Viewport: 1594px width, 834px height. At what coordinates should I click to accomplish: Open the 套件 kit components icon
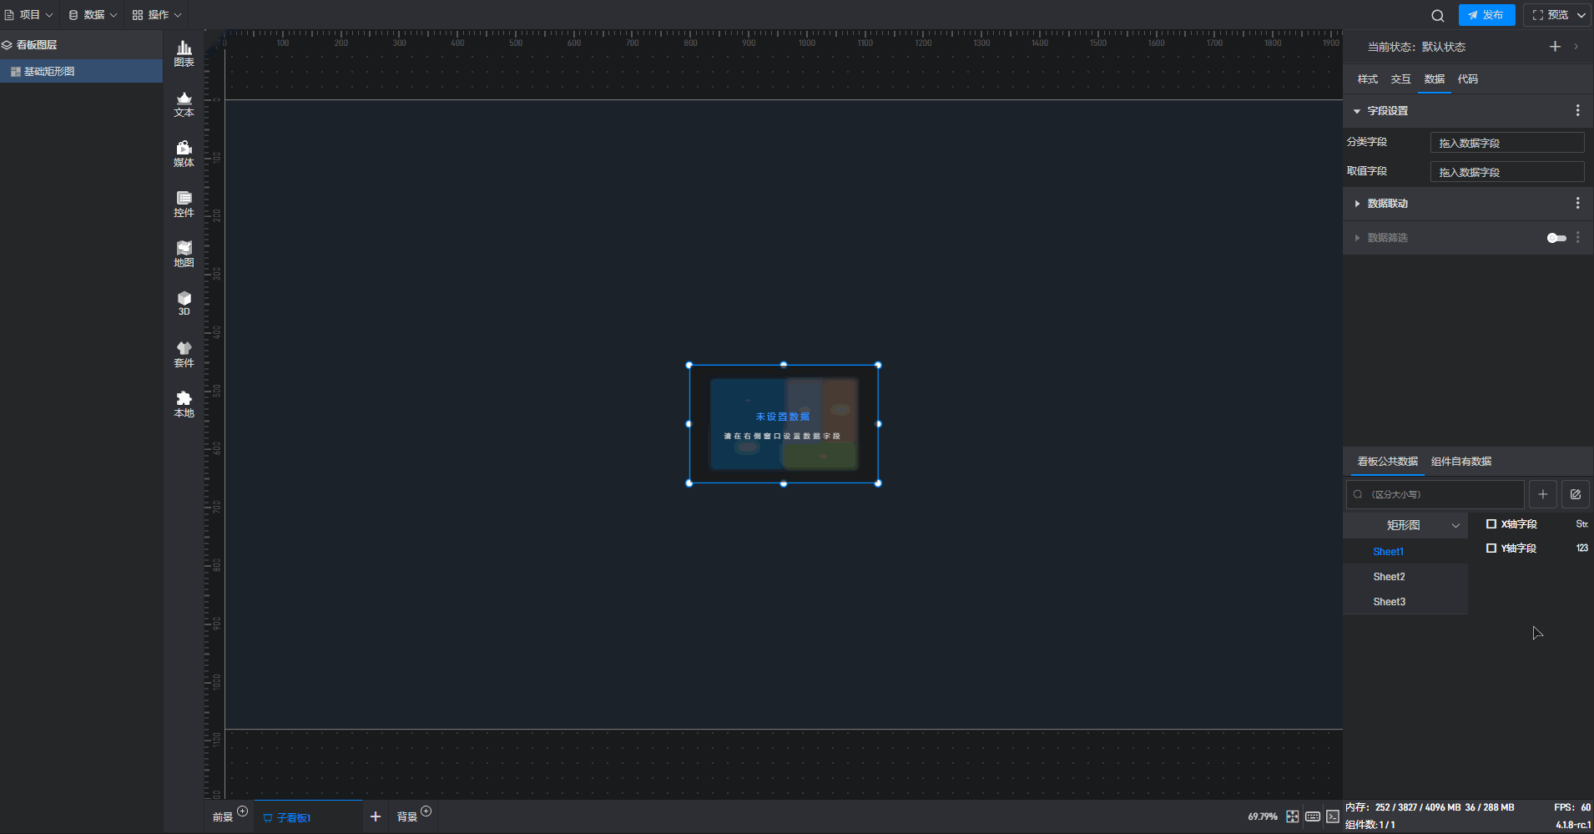[184, 354]
